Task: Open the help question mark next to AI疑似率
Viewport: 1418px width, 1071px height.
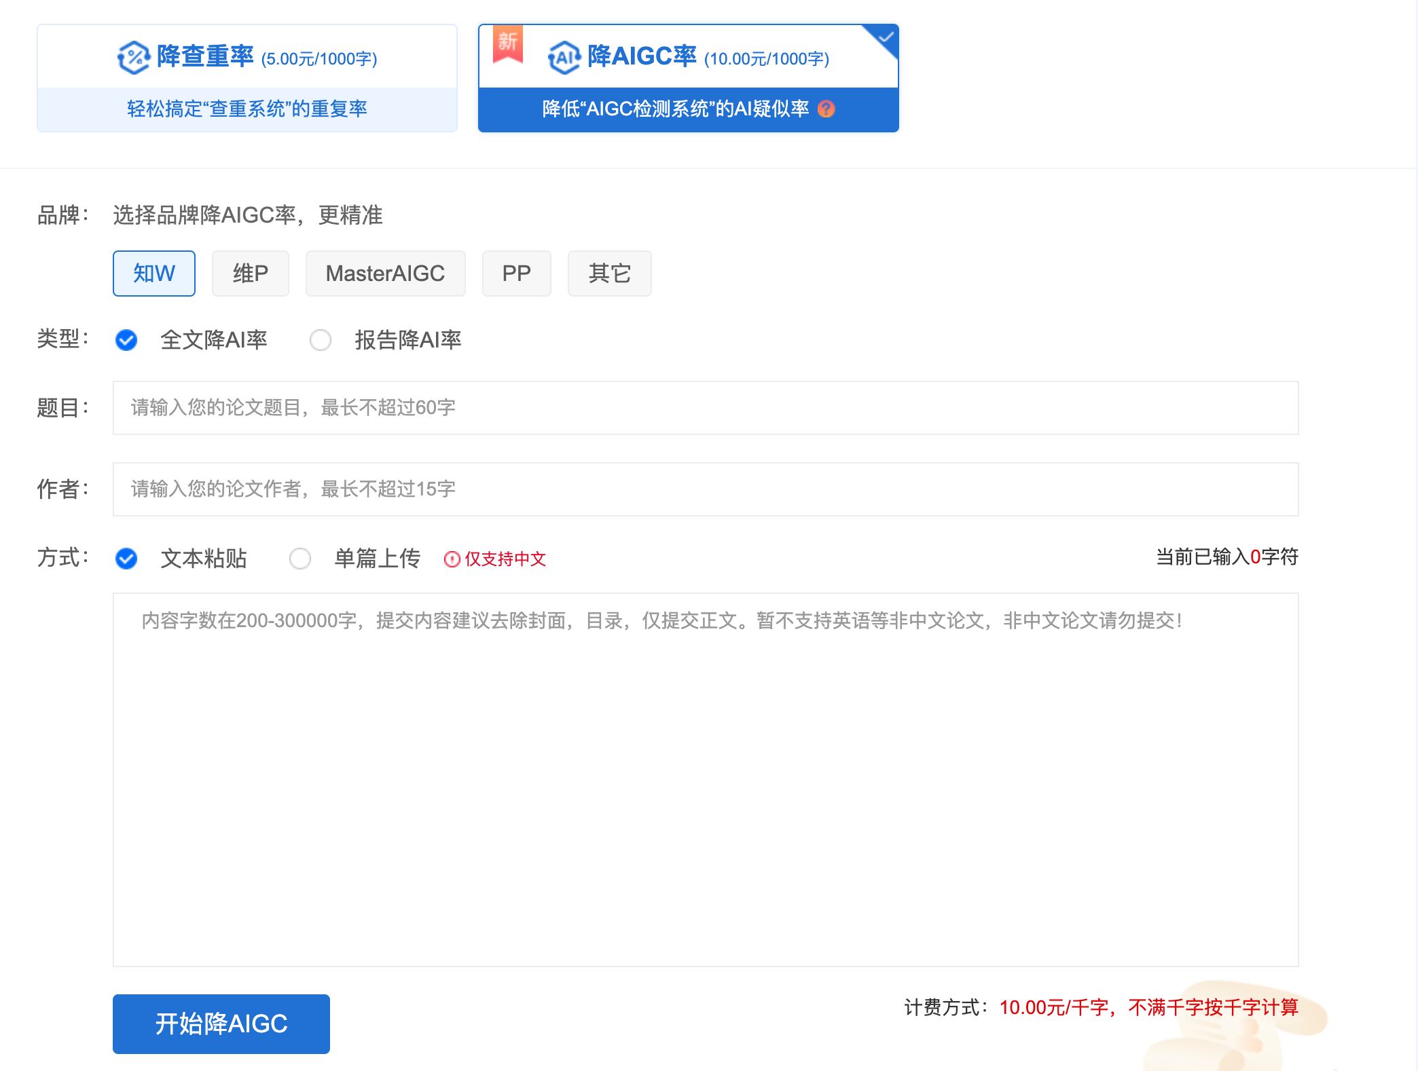Action: [x=827, y=109]
